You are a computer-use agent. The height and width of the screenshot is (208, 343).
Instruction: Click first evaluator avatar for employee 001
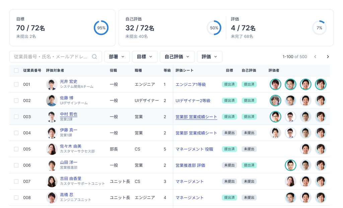click(x=275, y=84)
